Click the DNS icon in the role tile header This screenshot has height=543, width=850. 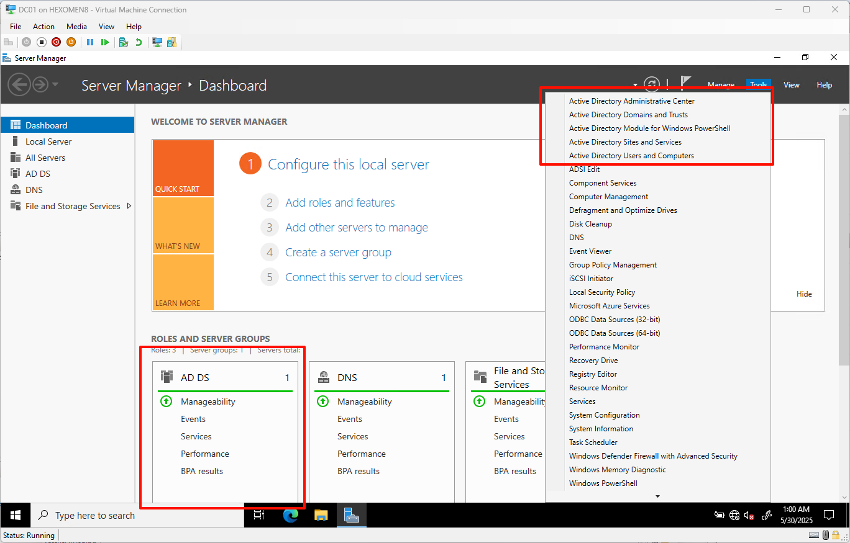coord(324,377)
